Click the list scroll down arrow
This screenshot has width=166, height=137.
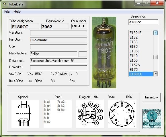[155, 74]
